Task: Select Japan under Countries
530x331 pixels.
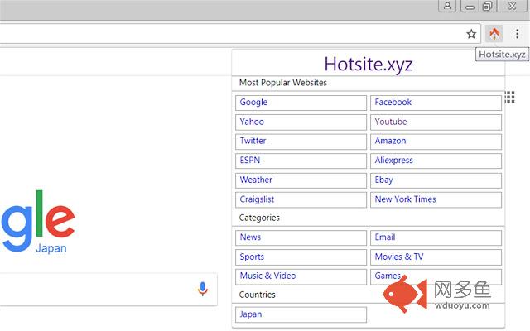Action: pos(301,314)
